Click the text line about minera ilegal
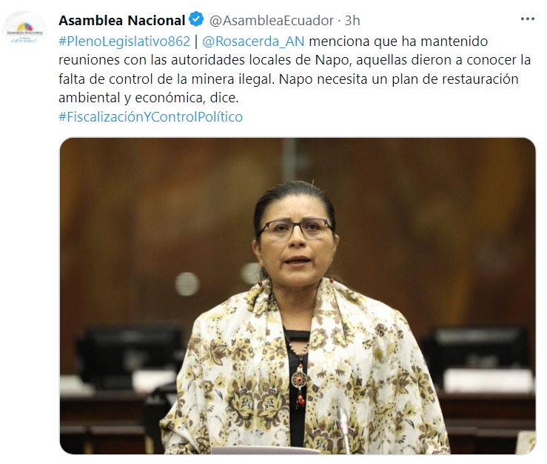The height and width of the screenshot is (464, 547). 288,79
